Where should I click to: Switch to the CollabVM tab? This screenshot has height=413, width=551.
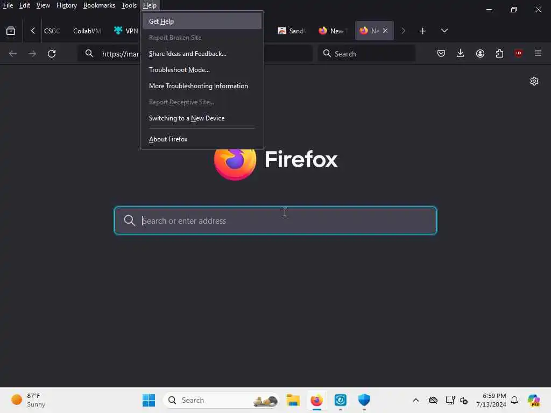click(x=87, y=31)
